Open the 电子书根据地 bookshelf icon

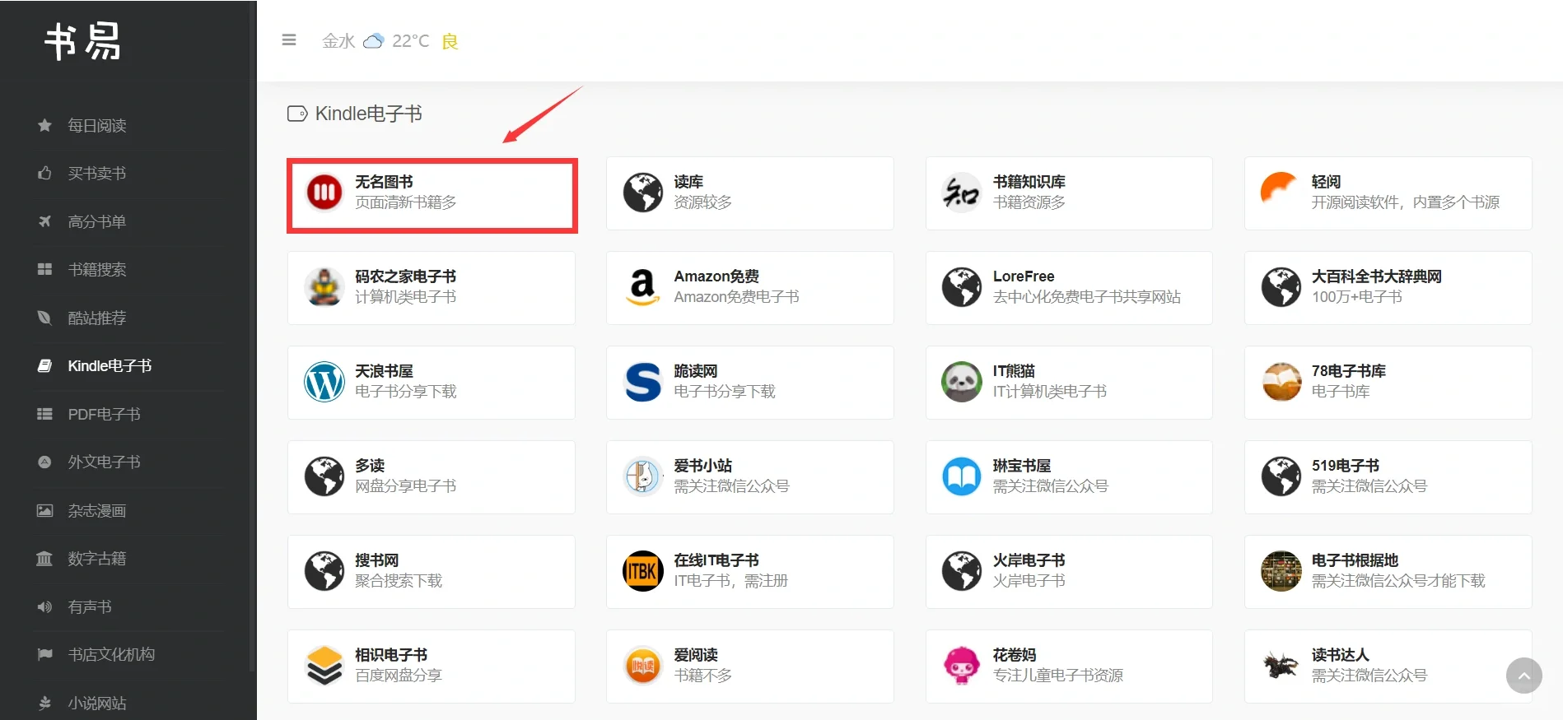(x=1281, y=571)
